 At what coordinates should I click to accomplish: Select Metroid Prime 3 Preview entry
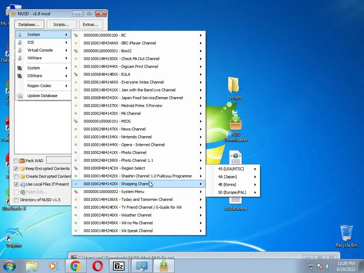point(138,106)
